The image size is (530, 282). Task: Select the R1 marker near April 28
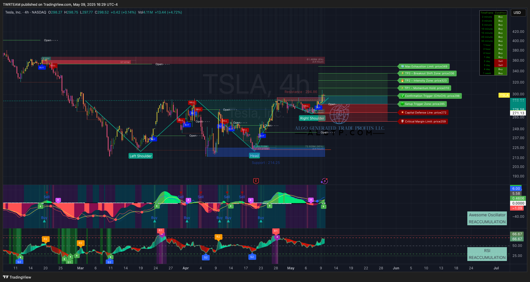click(x=276, y=231)
